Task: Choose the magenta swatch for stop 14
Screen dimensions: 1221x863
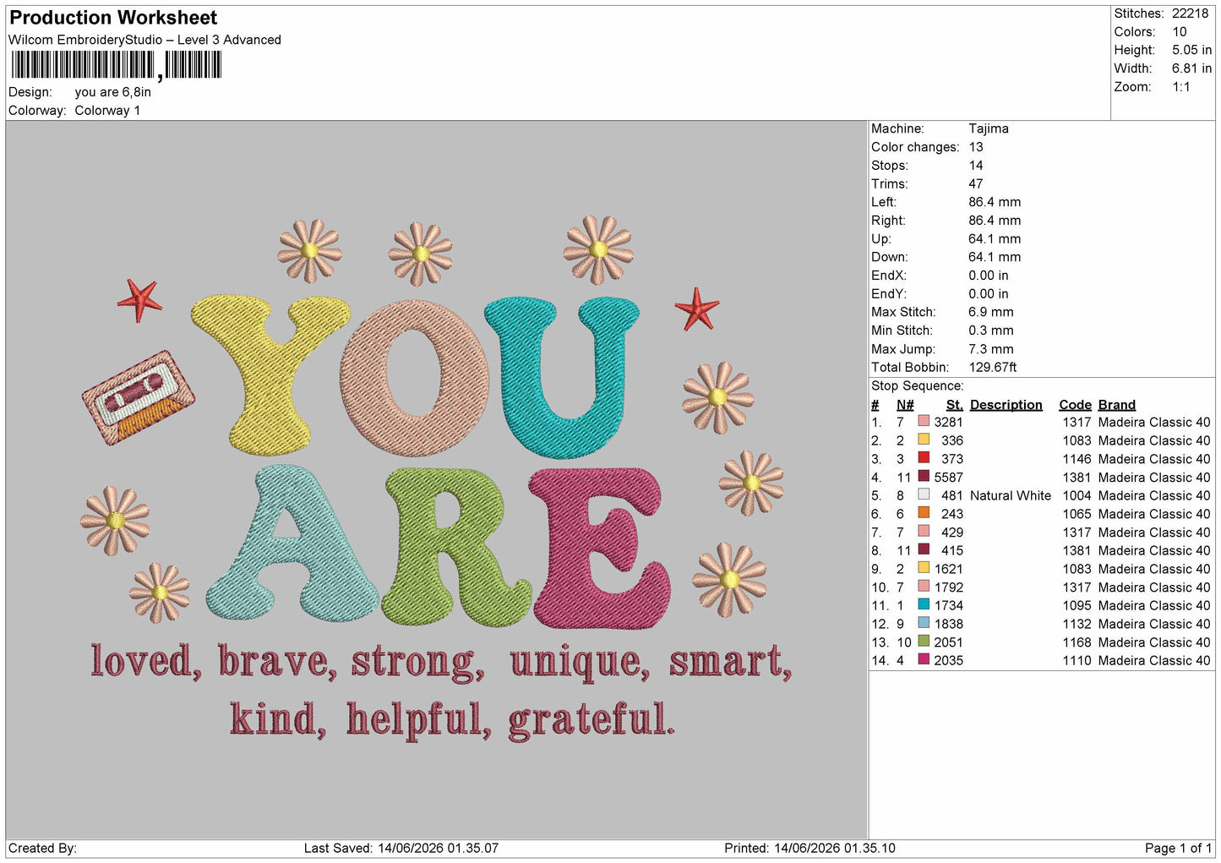Action: click(924, 659)
